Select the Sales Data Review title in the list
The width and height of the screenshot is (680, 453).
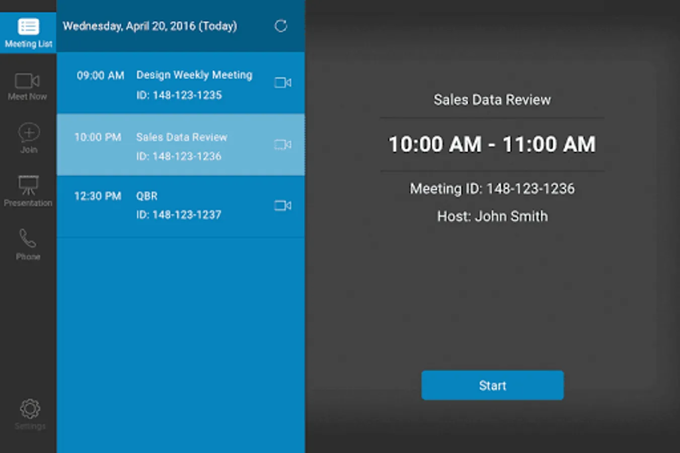[x=182, y=137]
